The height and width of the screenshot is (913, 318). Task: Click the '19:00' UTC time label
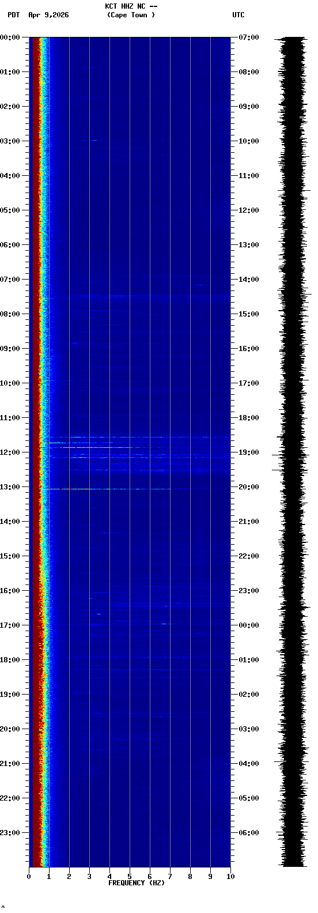[249, 452]
